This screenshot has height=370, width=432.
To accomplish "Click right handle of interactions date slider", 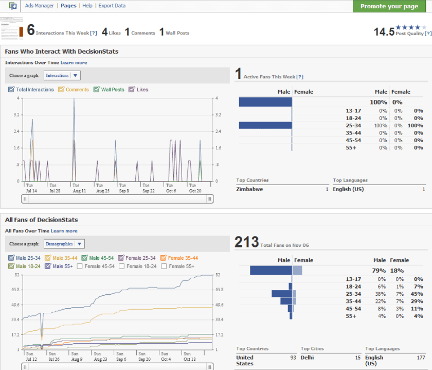I will (210, 199).
